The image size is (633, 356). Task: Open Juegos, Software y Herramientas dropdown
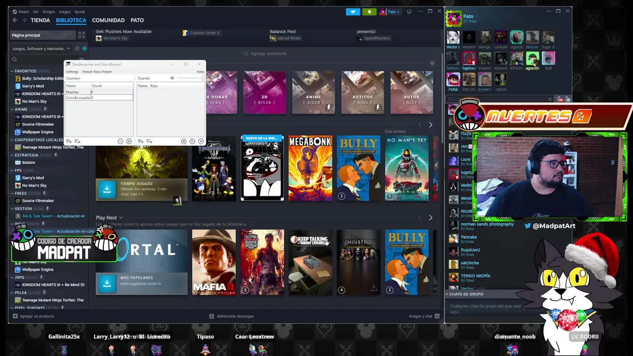pyautogui.click(x=42, y=48)
